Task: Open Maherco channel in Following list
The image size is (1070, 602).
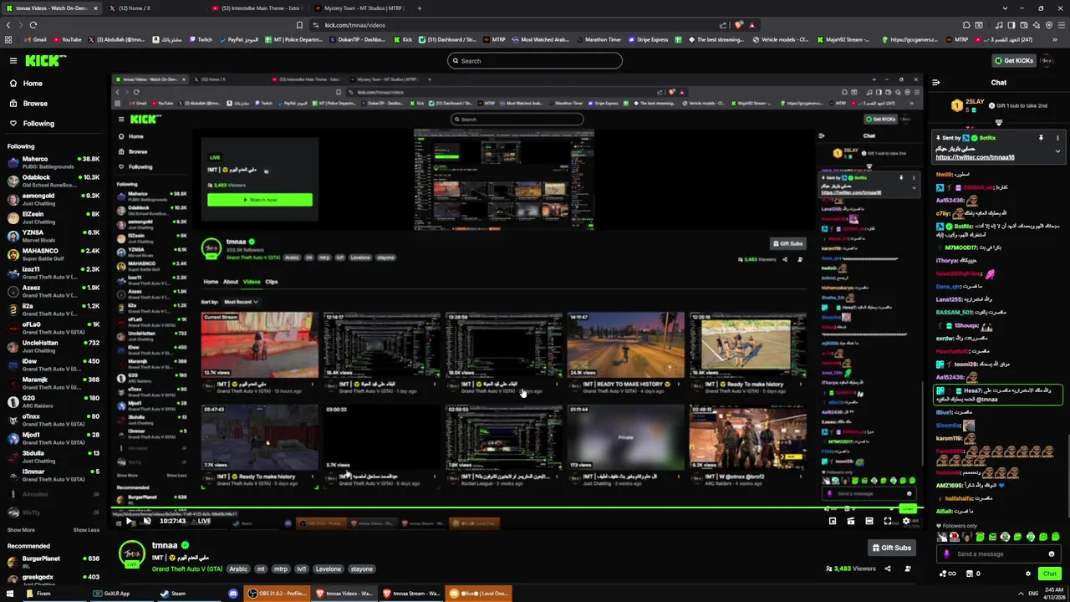Action: (x=53, y=162)
